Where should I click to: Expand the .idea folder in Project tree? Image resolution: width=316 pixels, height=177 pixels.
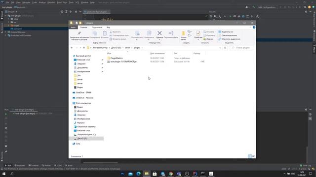click(9, 19)
